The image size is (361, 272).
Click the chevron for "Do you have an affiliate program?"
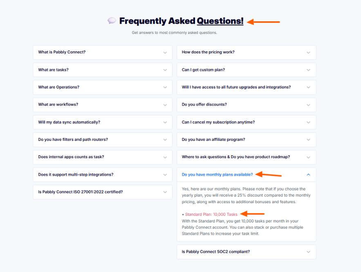click(x=308, y=140)
